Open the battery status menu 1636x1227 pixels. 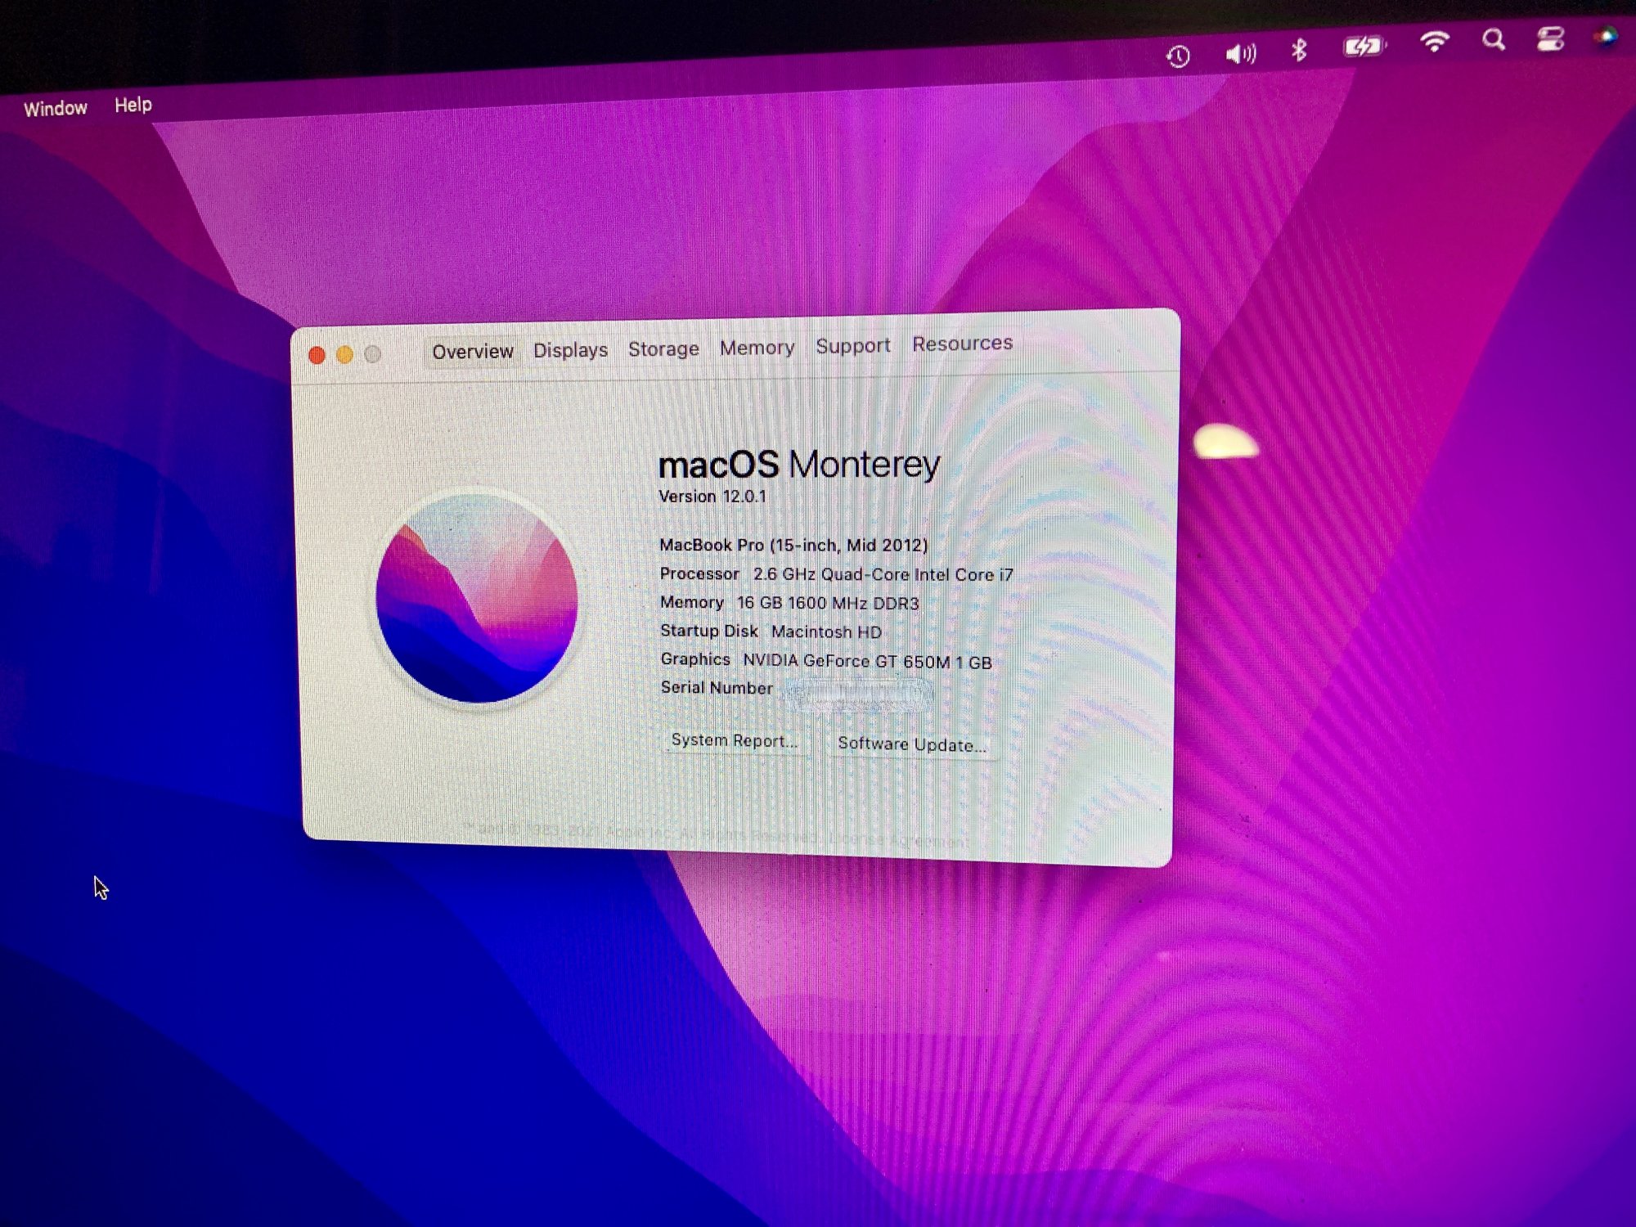pyautogui.click(x=1365, y=46)
